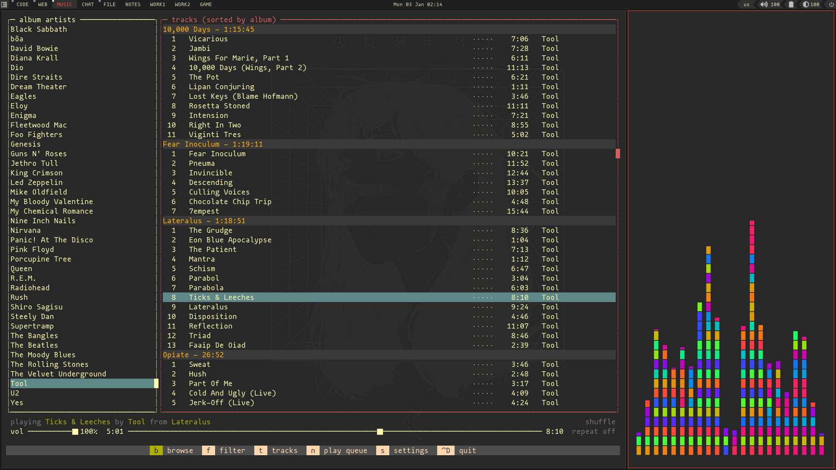The width and height of the screenshot is (836, 470).
Task: Expand the Fear Inoculum album section header
Action: coord(212,144)
